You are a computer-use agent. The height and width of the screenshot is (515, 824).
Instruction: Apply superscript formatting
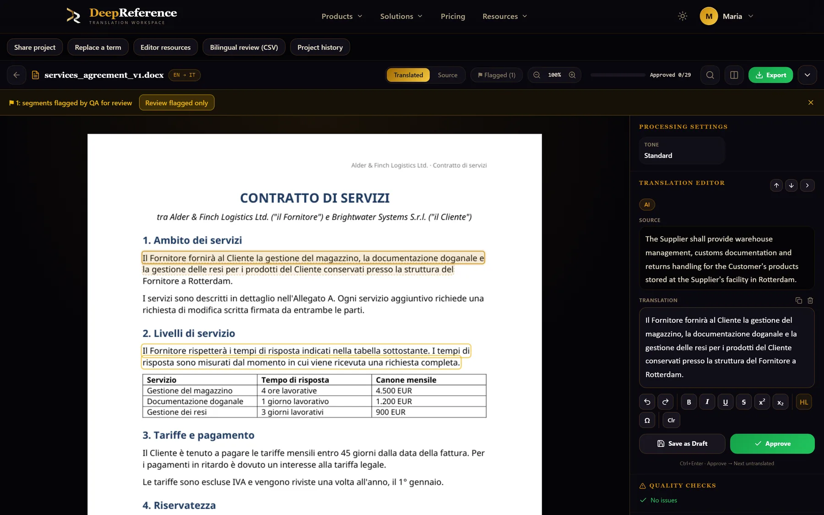click(762, 402)
